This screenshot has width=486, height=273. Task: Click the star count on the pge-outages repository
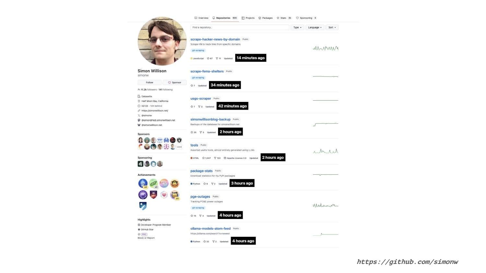coord(193,216)
